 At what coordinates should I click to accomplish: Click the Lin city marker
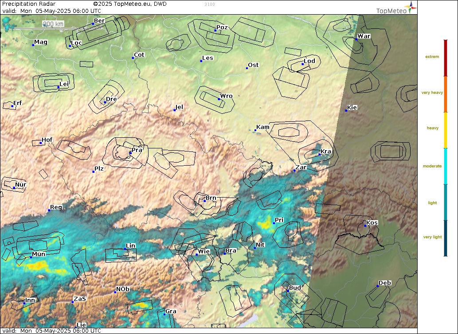tap(125, 249)
